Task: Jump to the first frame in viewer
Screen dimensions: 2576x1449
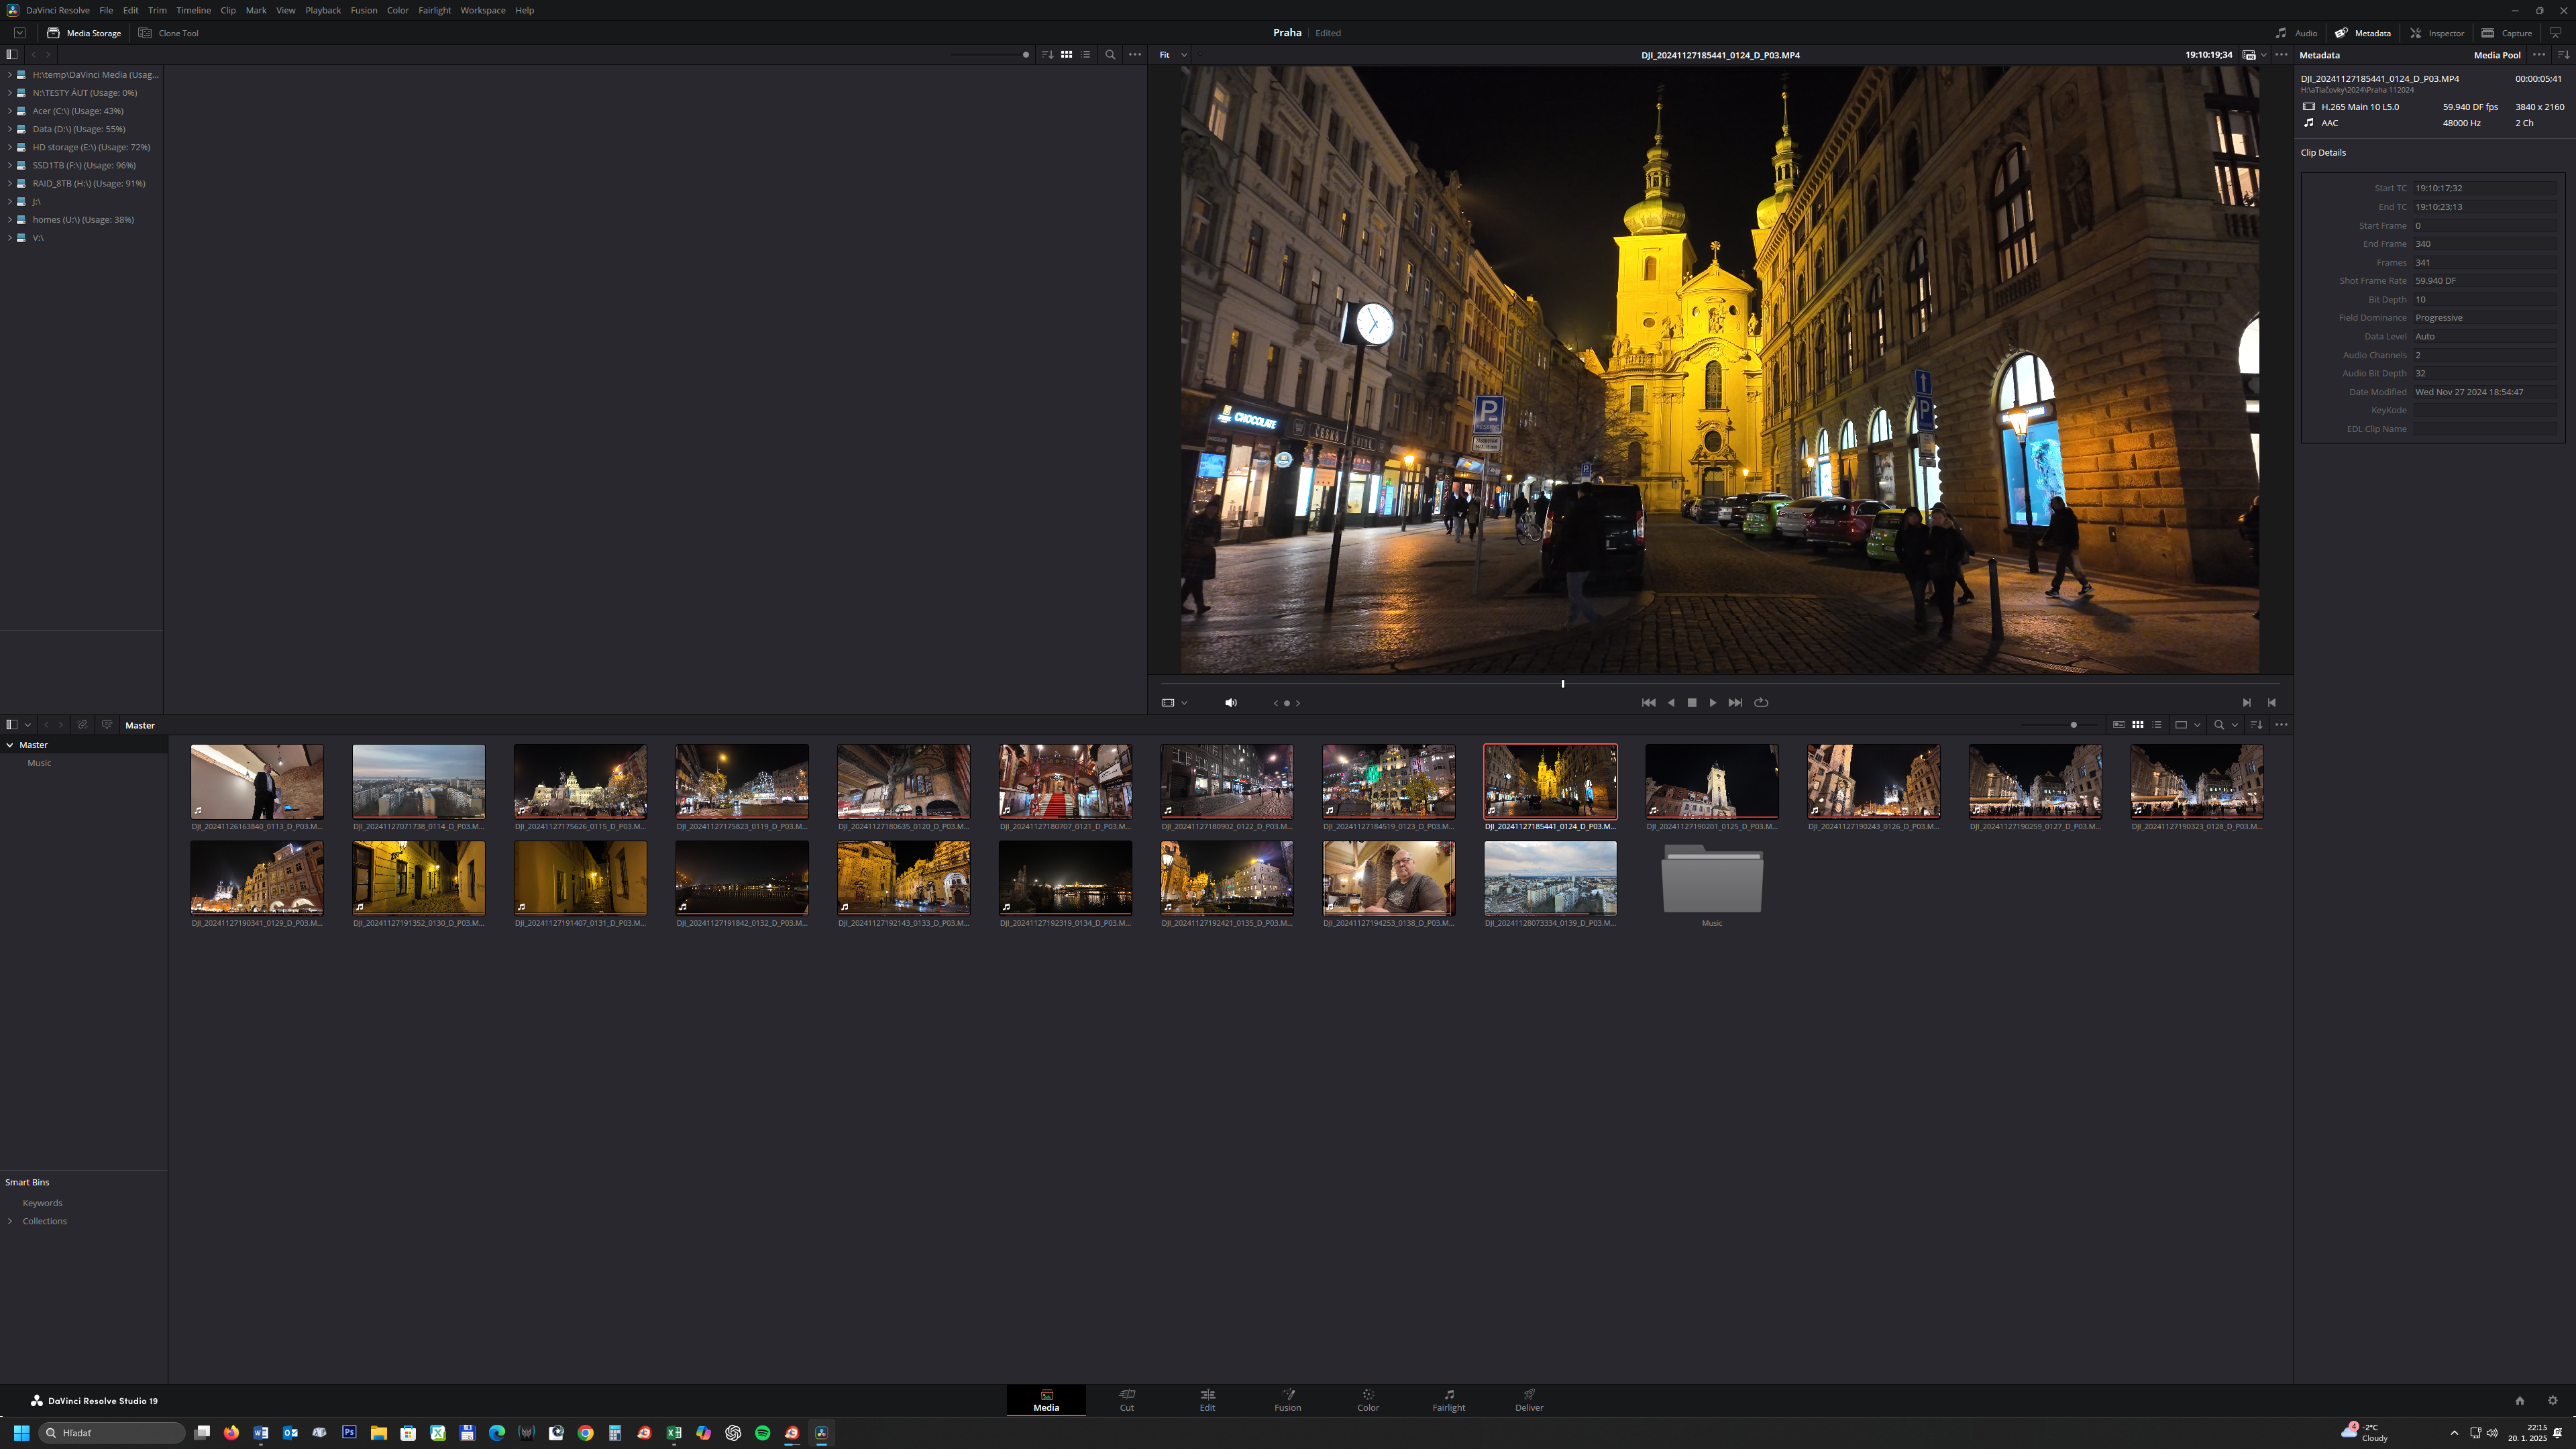Action: (x=1648, y=702)
